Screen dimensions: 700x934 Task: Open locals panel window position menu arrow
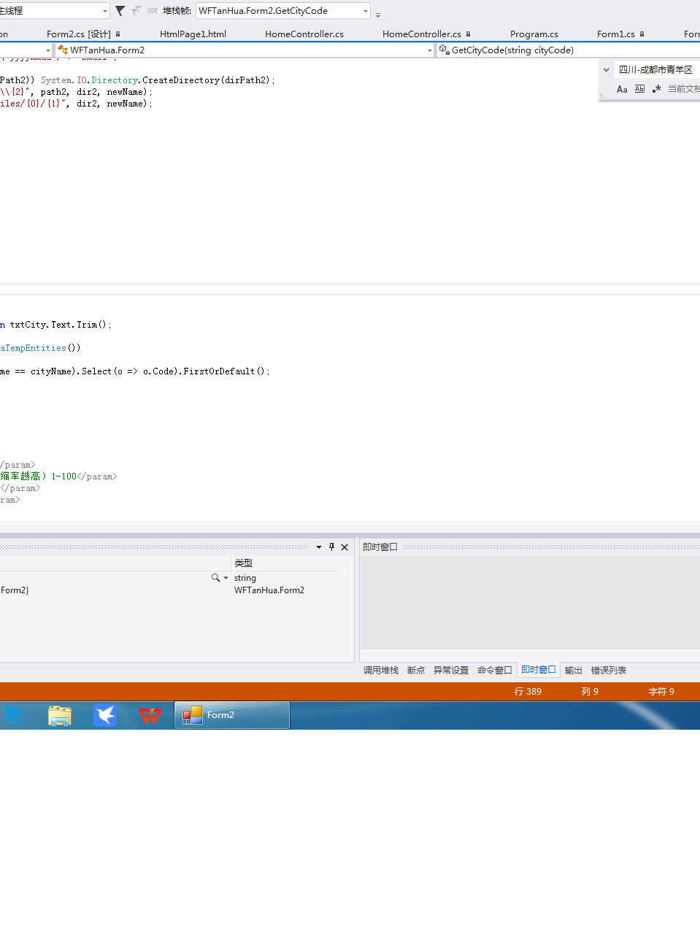point(319,547)
